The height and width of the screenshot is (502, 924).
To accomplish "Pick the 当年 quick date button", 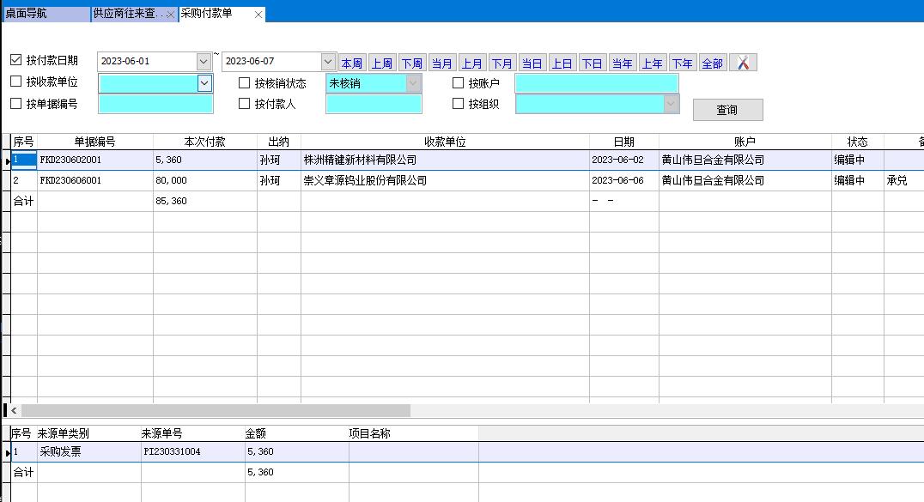I will point(622,64).
